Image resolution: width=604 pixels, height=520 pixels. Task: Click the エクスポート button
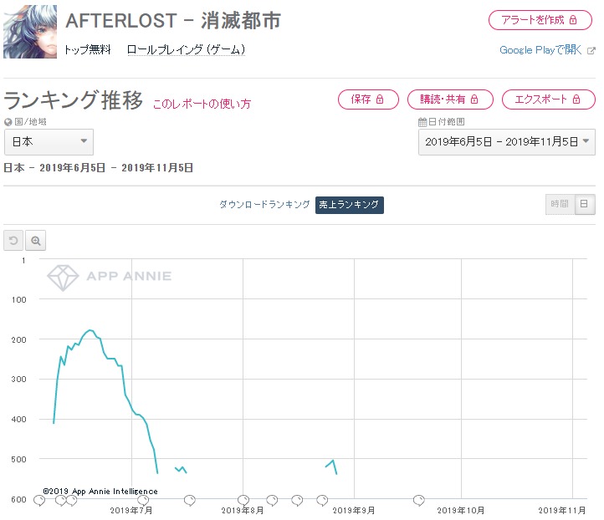pyautogui.click(x=548, y=99)
